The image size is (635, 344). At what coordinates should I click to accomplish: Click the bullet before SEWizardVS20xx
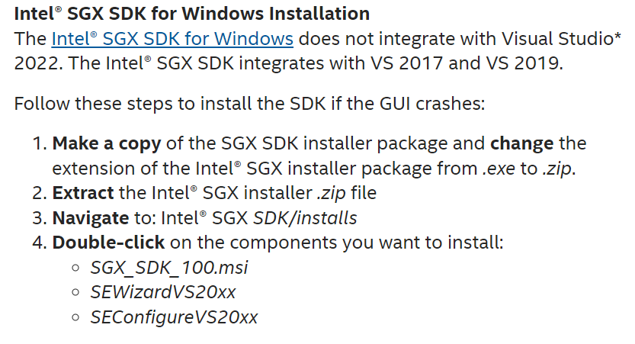click(75, 292)
